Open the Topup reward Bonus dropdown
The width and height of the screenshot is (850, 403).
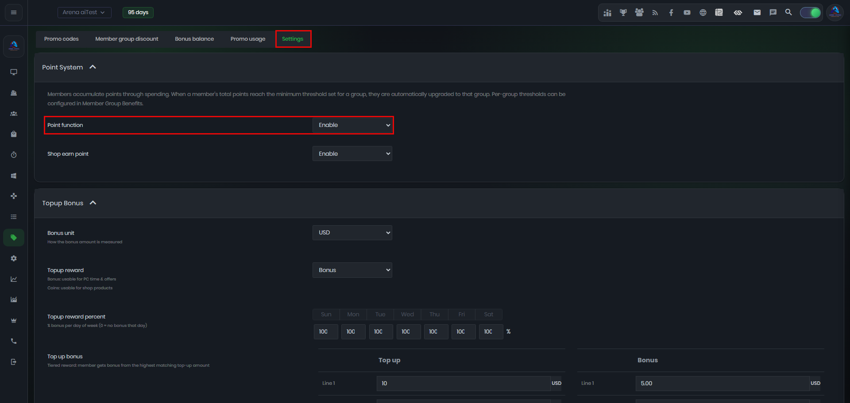(352, 270)
